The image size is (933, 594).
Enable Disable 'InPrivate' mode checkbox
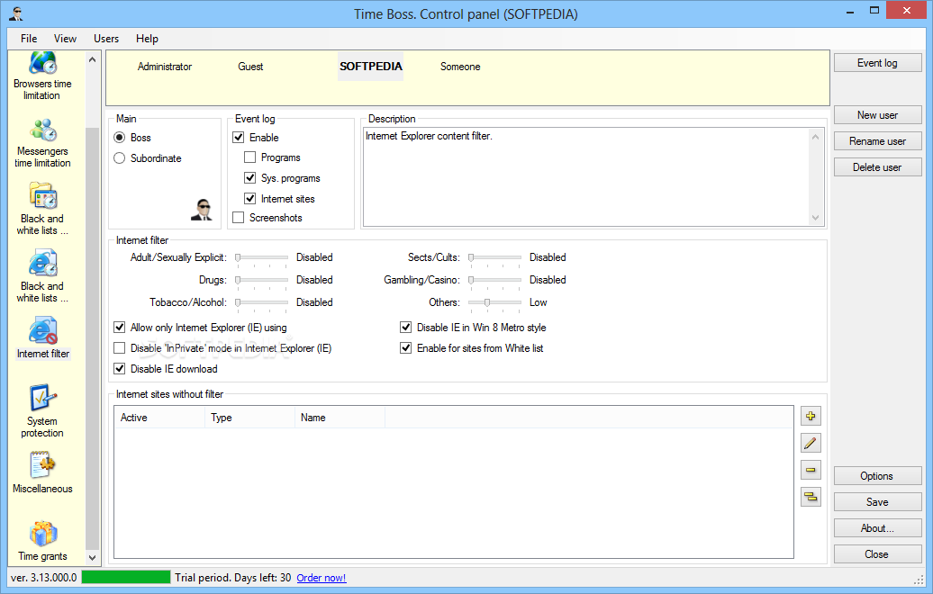click(120, 348)
